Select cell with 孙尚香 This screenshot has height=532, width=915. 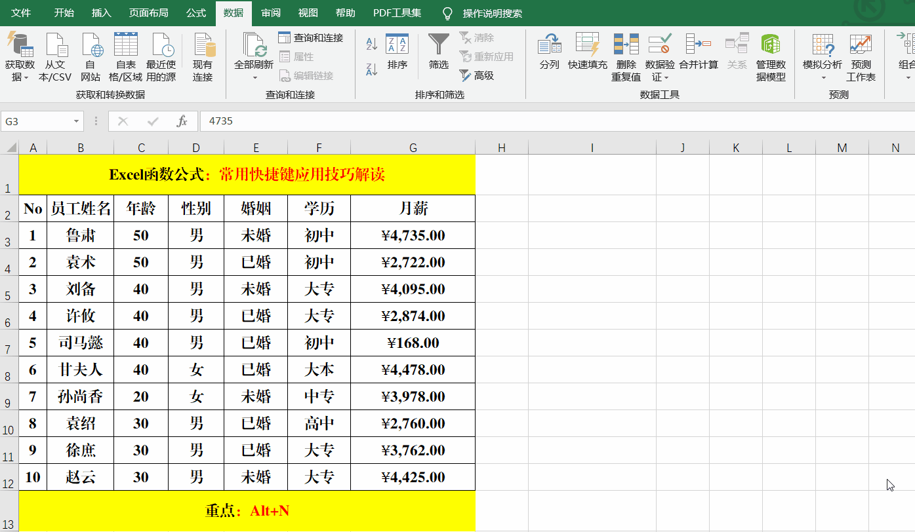point(80,396)
